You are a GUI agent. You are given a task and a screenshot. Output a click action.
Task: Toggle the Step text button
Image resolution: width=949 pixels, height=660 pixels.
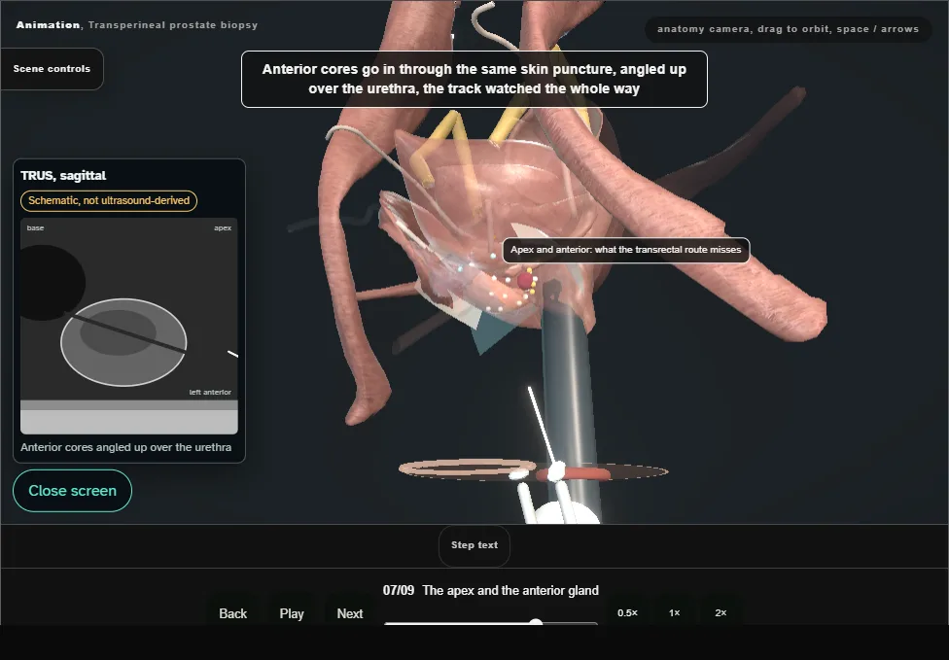474,545
